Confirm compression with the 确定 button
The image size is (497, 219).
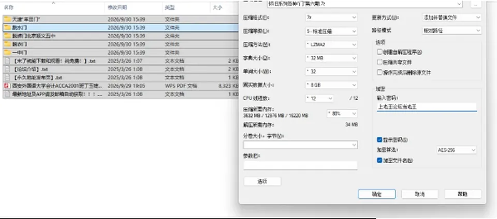(376, 194)
